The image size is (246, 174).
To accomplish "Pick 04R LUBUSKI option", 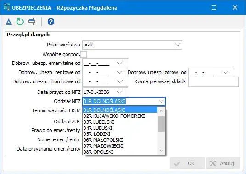I will (x=120, y=128).
